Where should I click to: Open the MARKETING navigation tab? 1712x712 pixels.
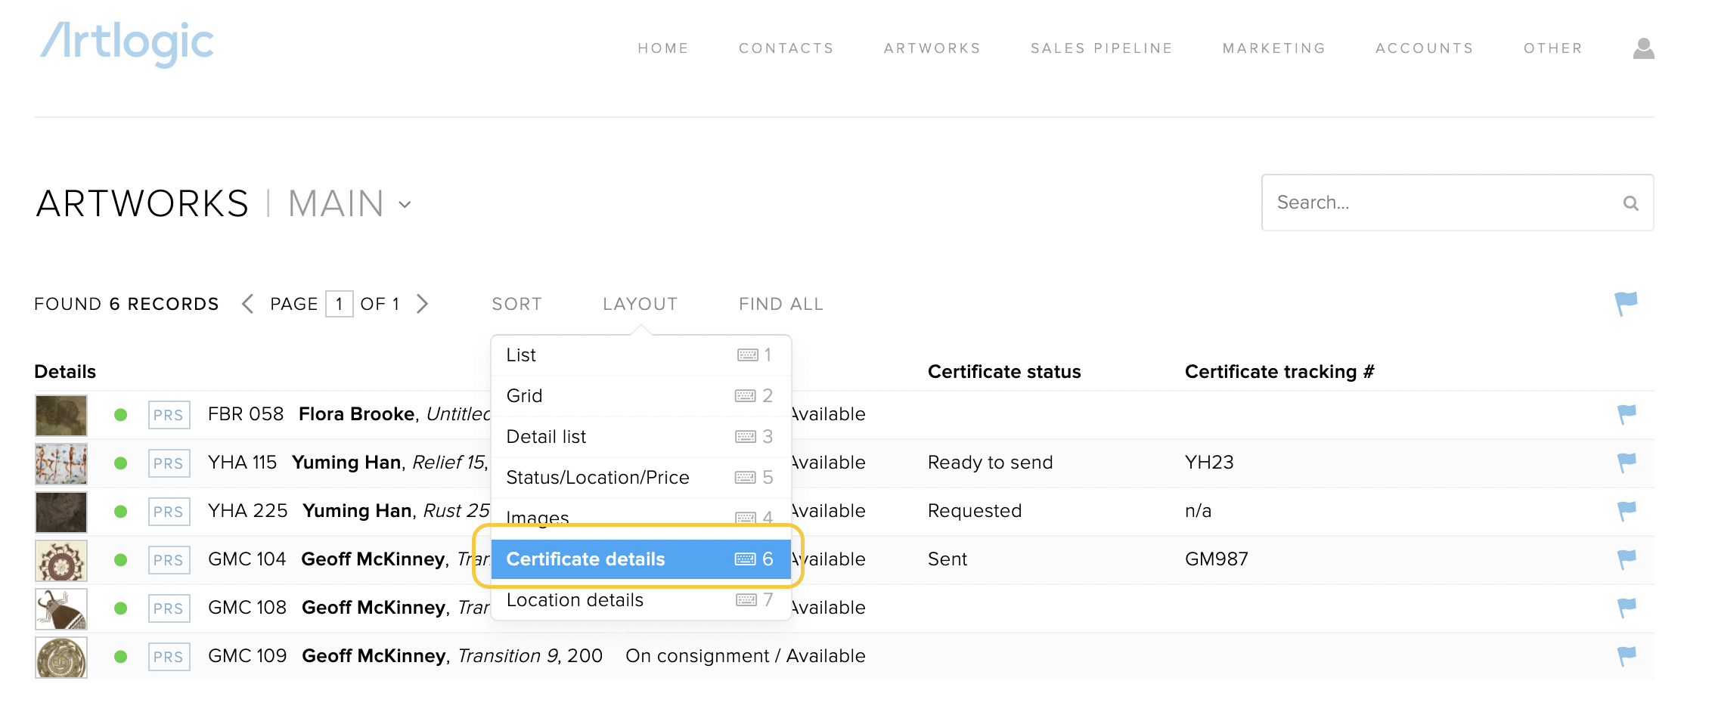click(1274, 48)
